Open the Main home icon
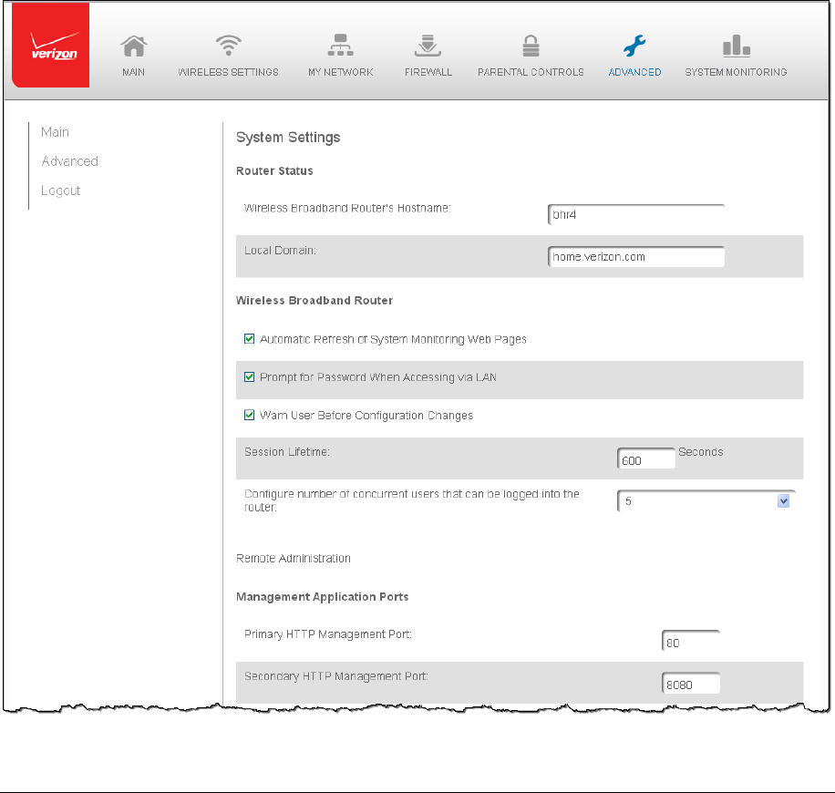The image size is (835, 793). click(134, 46)
